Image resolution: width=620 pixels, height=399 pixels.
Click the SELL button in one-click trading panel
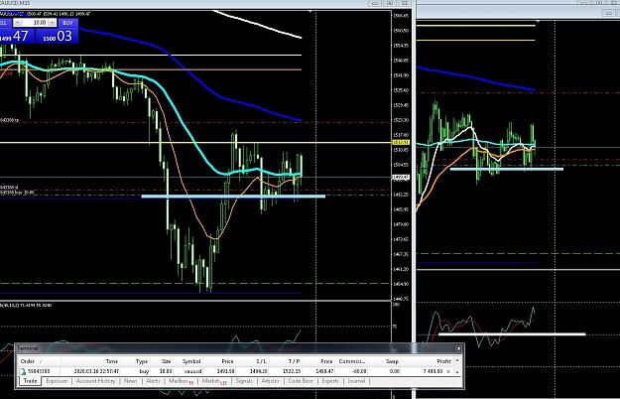(x=4, y=23)
